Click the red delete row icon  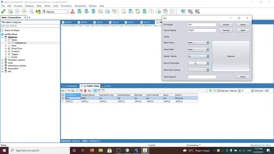tap(85, 91)
